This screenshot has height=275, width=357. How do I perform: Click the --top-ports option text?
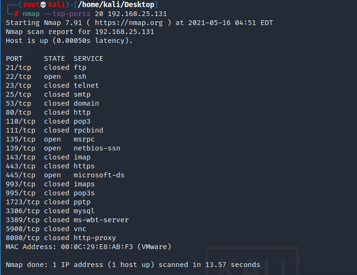(67, 14)
